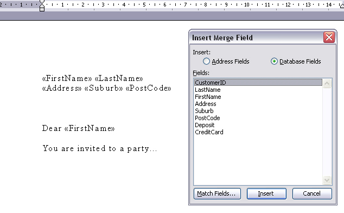The height and width of the screenshot is (213, 344).
Task: Click the fields list scroll up arrow
Action: point(327,83)
